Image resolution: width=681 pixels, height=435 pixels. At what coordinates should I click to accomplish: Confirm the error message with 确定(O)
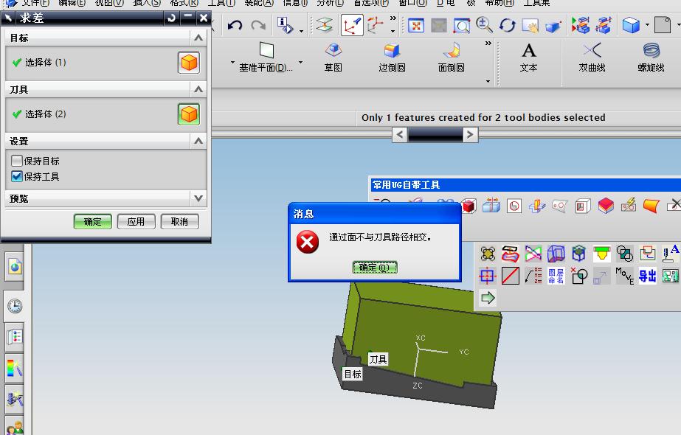tap(374, 268)
